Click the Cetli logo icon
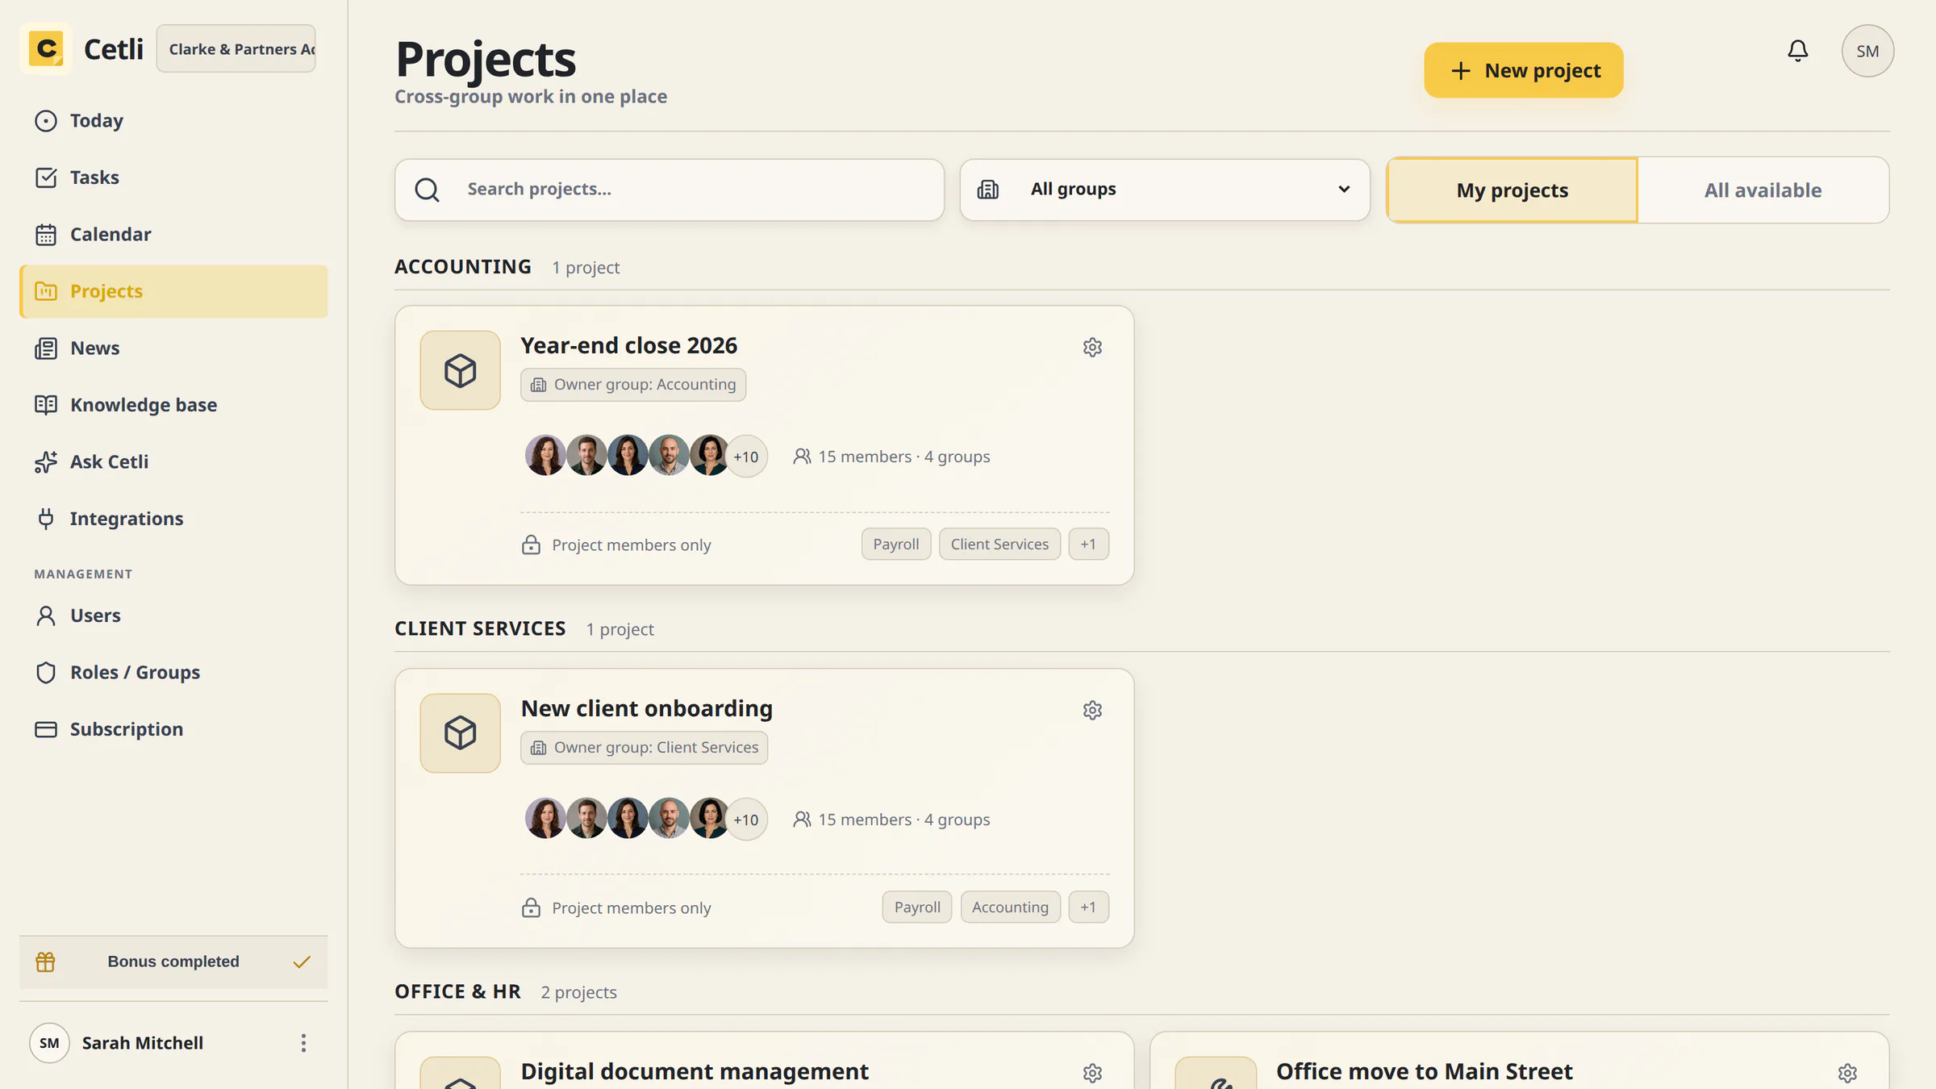 (x=46, y=48)
